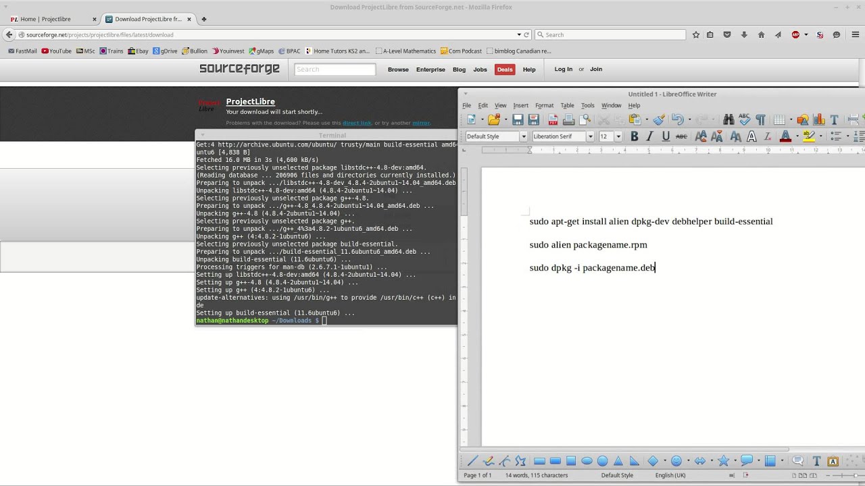
Task: Toggle Bold formatting in Writer
Action: [x=635, y=136]
